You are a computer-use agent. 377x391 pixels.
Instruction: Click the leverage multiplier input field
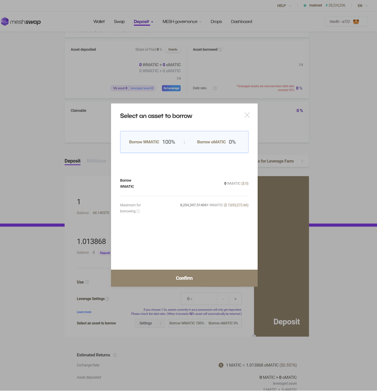(x=199, y=299)
